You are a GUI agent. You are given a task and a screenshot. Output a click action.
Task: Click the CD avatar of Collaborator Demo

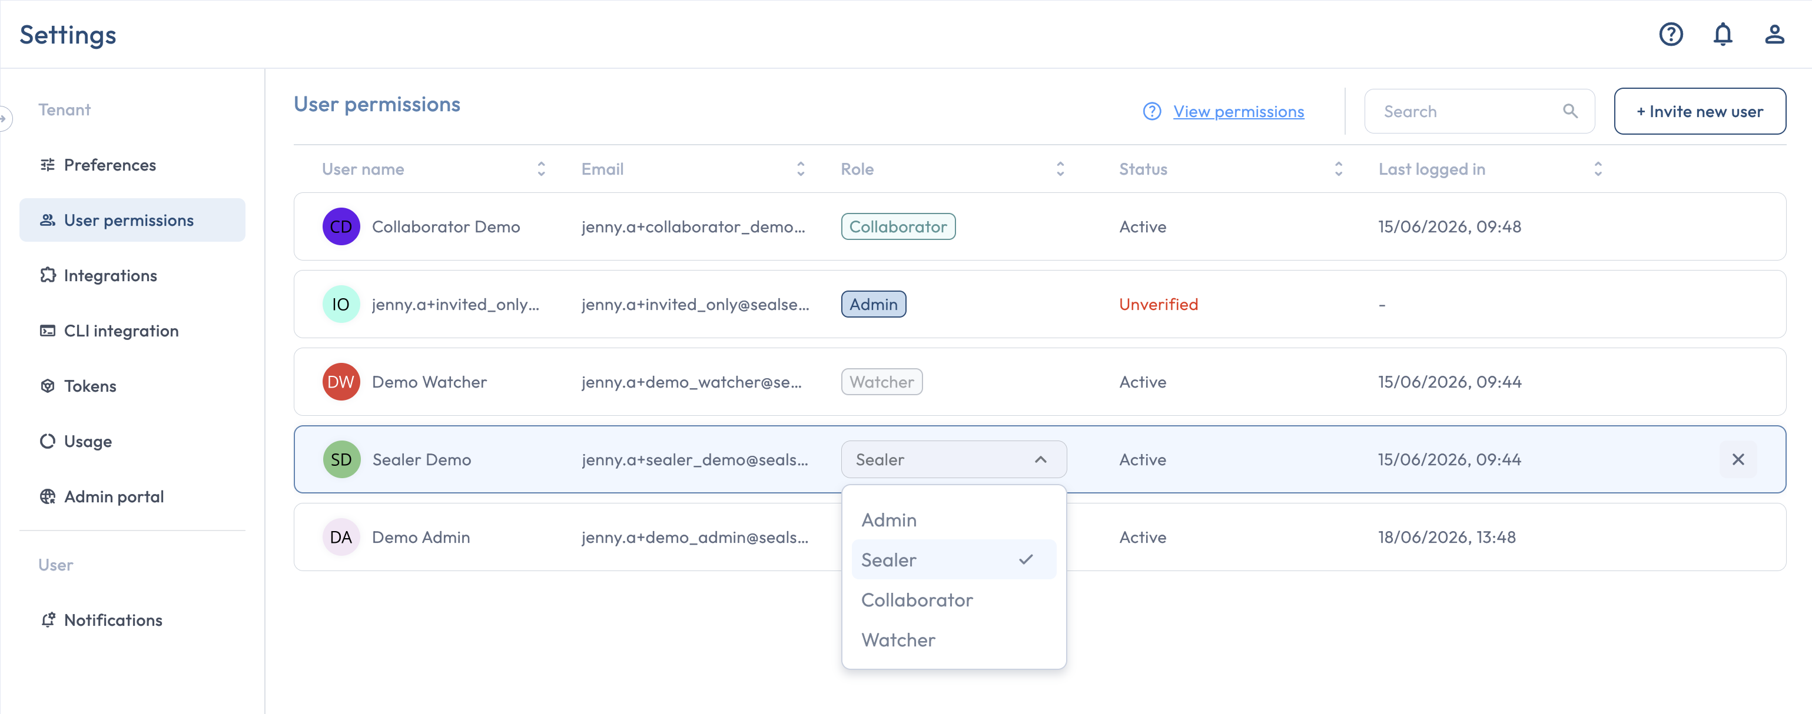[x=341, y=226]
